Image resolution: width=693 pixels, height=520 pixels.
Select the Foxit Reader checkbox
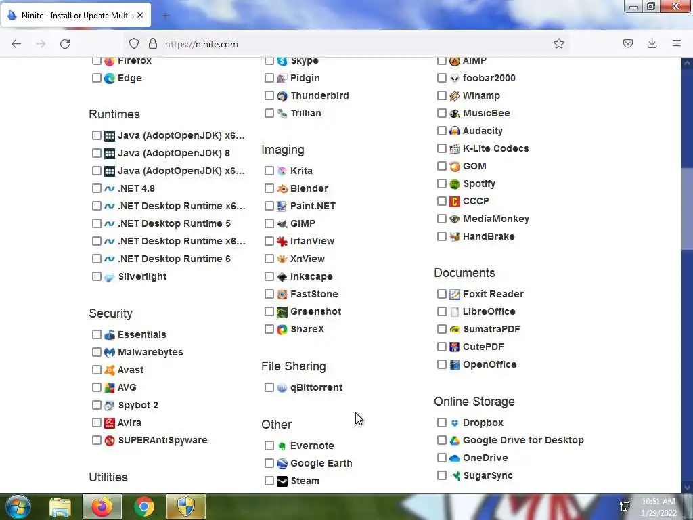coord(441,294)
